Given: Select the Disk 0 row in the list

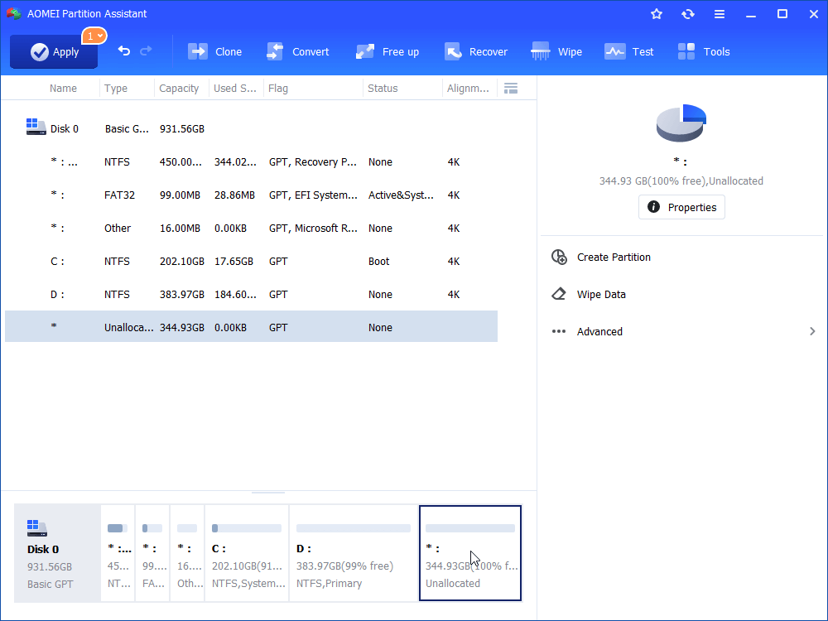Looking at the screenshot, I should (252, 129).
